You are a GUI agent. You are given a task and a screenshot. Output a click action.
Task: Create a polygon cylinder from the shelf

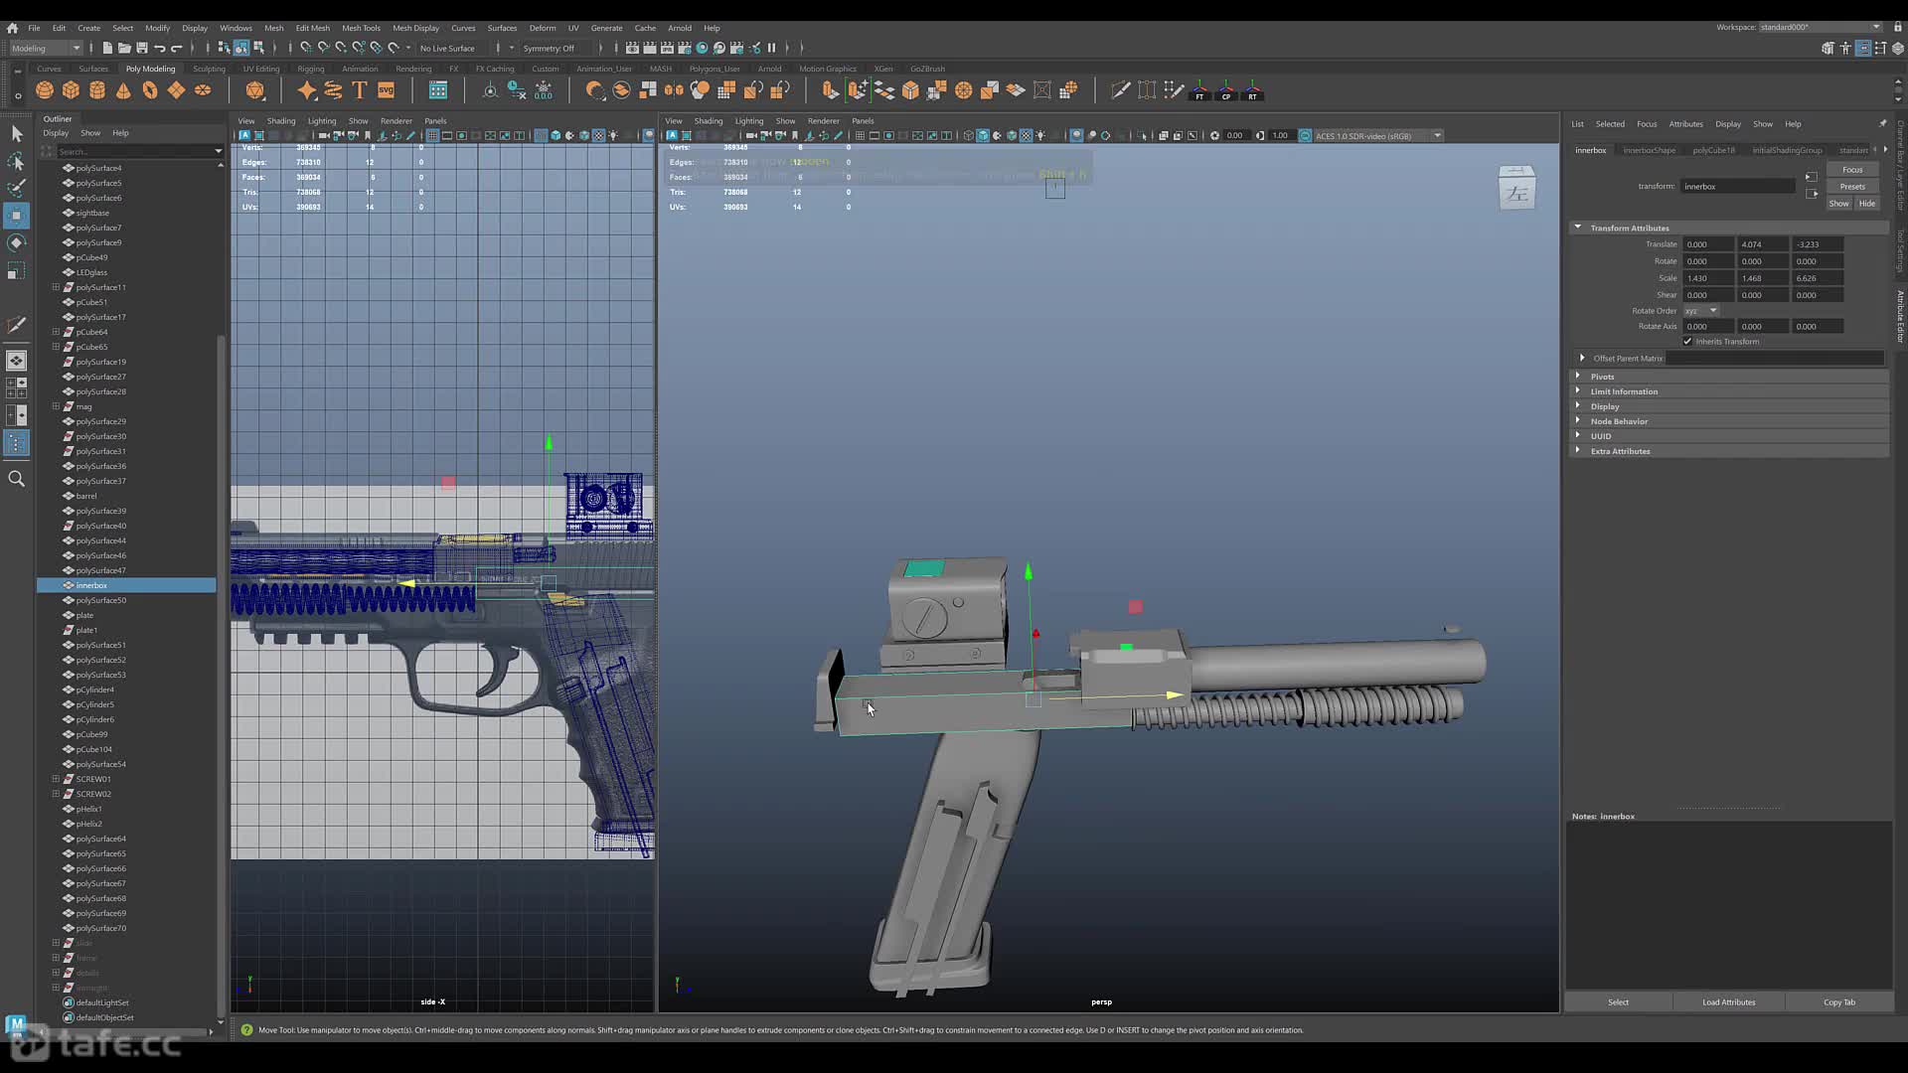click(x=97, y=90)
